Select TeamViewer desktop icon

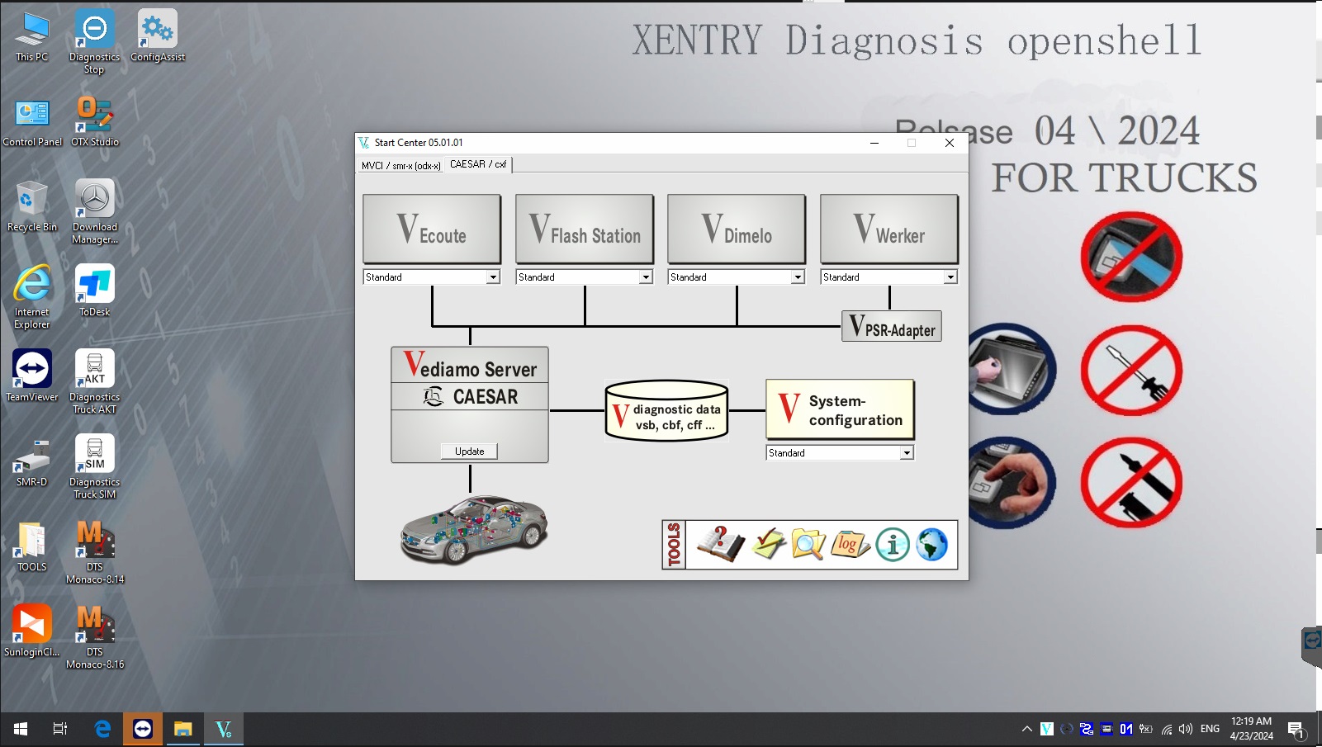coord(32,376)
